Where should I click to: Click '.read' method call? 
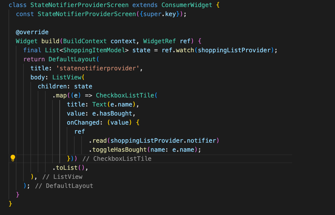coord(98,141)
